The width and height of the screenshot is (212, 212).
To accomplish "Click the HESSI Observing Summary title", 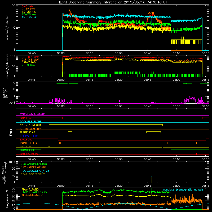I will coord(112,2).
